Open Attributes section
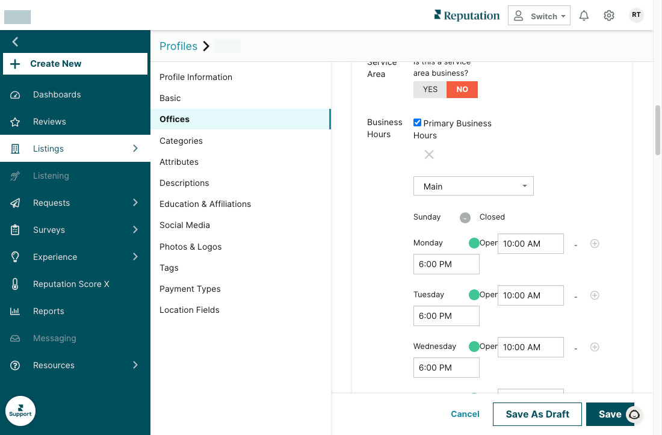Viewport: 662px width, 435px height. coord(179,162)
